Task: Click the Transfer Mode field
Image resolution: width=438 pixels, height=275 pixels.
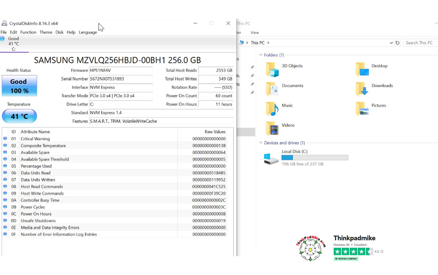Action: tap(121, 96)
